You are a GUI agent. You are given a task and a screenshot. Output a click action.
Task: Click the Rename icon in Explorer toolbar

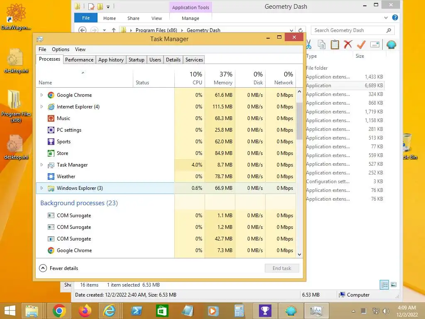tap(375, 44)
